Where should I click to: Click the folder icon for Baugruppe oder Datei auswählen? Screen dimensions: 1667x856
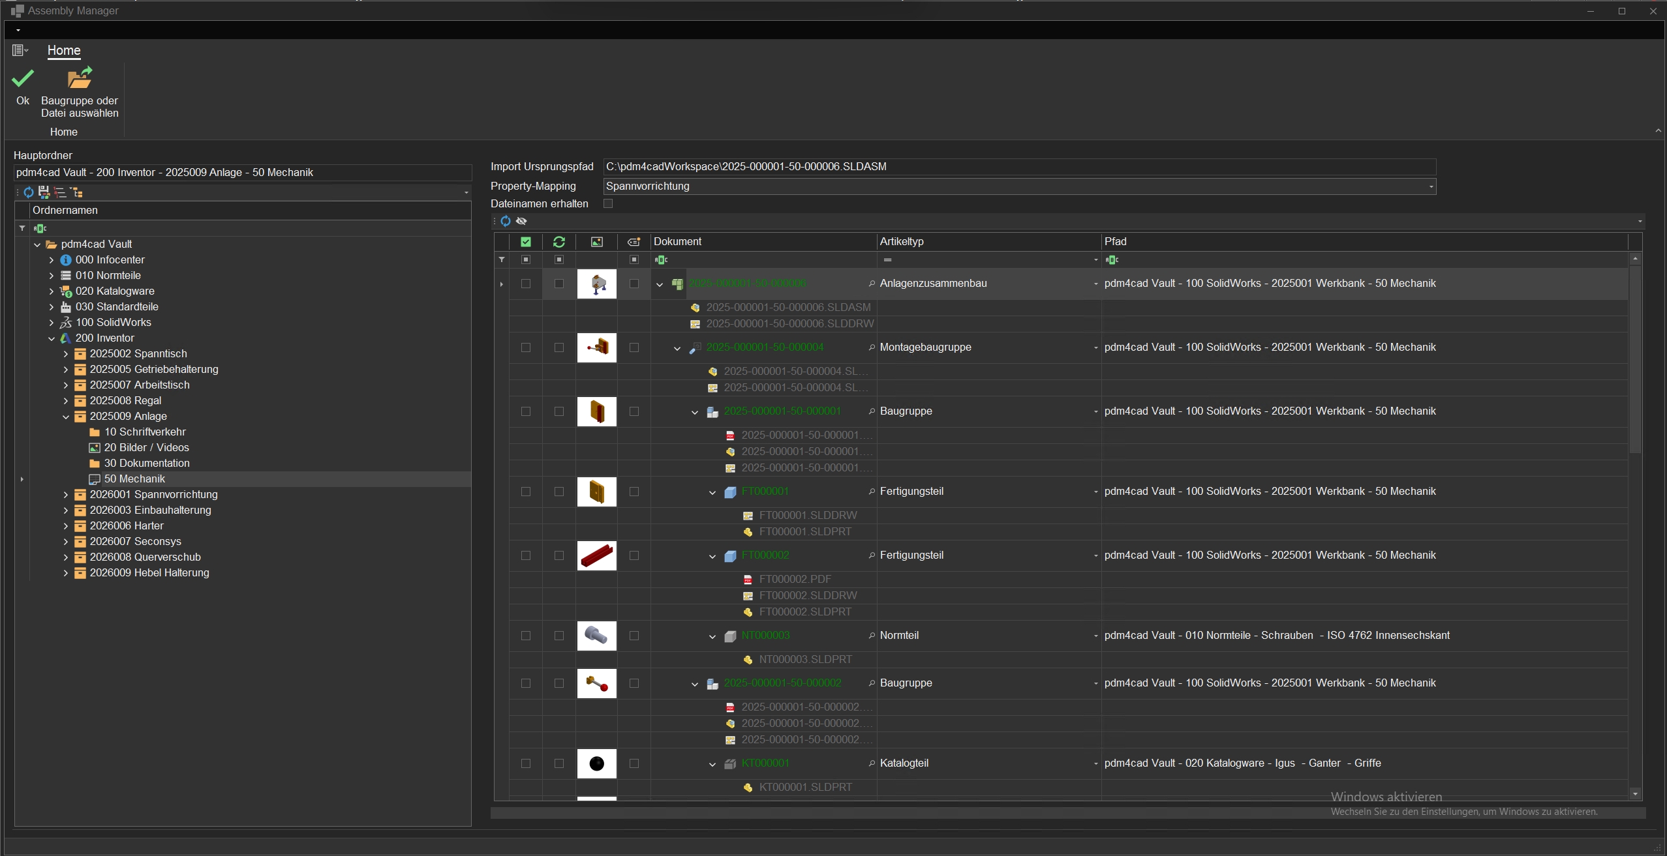[x=80, y=78]
